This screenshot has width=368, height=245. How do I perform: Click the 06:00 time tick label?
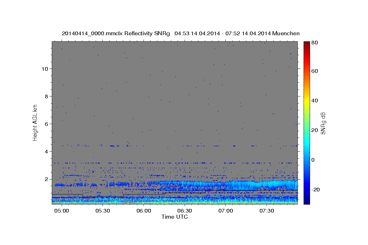(144, 211)
